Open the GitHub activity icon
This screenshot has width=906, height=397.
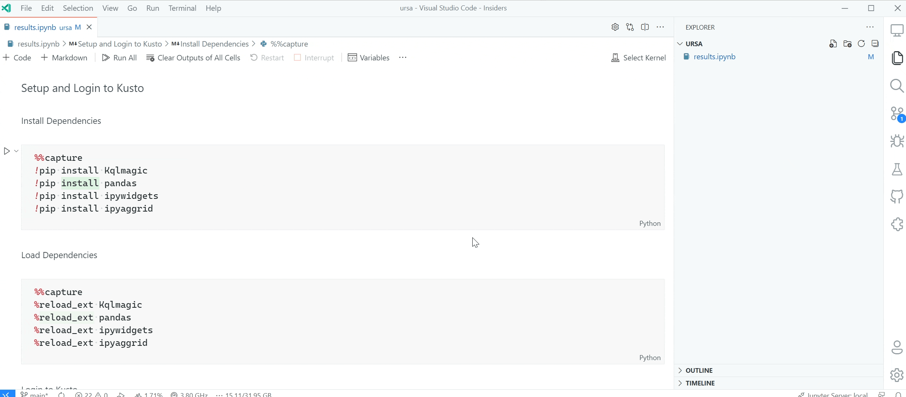pos(897,197)
